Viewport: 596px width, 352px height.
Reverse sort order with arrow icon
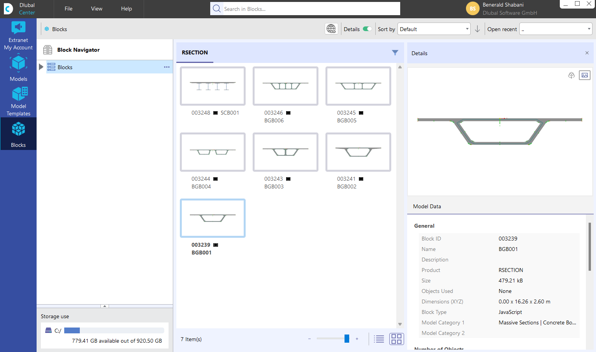pyautogui.click(x=477, y=29)
